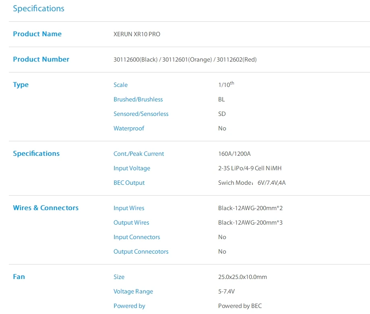Select the Voltage Range label
Screen dimensions: 370x314
click(133, 291)
